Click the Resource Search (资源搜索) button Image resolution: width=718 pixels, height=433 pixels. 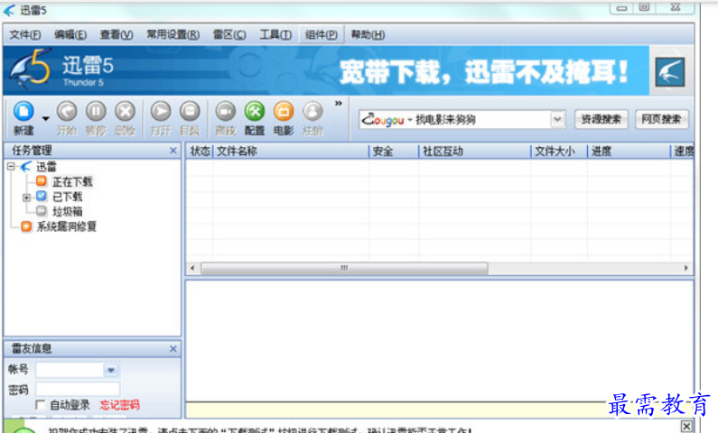coord(601,120)
